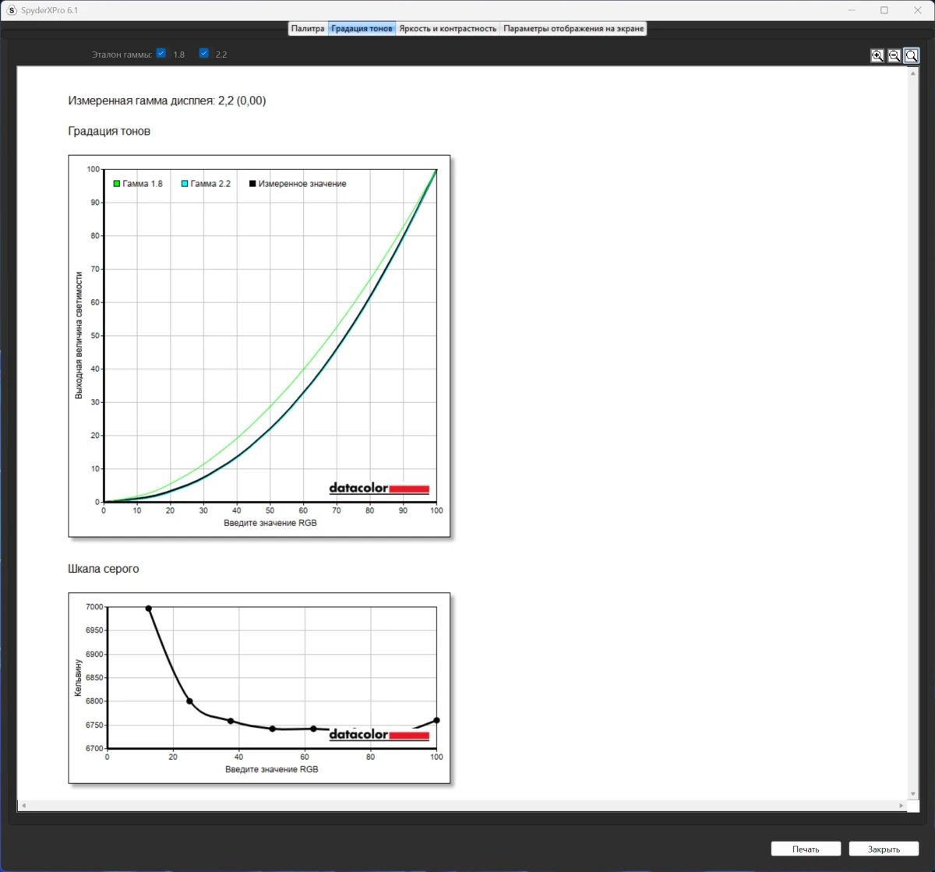Click the green Гамма 1.8 legend swatch

117,184
